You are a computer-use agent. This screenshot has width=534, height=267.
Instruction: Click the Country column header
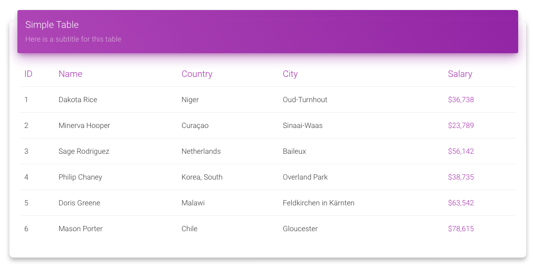click(196, 74)
